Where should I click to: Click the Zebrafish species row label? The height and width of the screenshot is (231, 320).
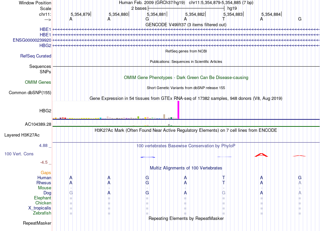pos(42,213)
